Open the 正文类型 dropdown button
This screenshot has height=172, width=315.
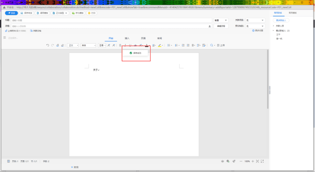coord(60,13)
